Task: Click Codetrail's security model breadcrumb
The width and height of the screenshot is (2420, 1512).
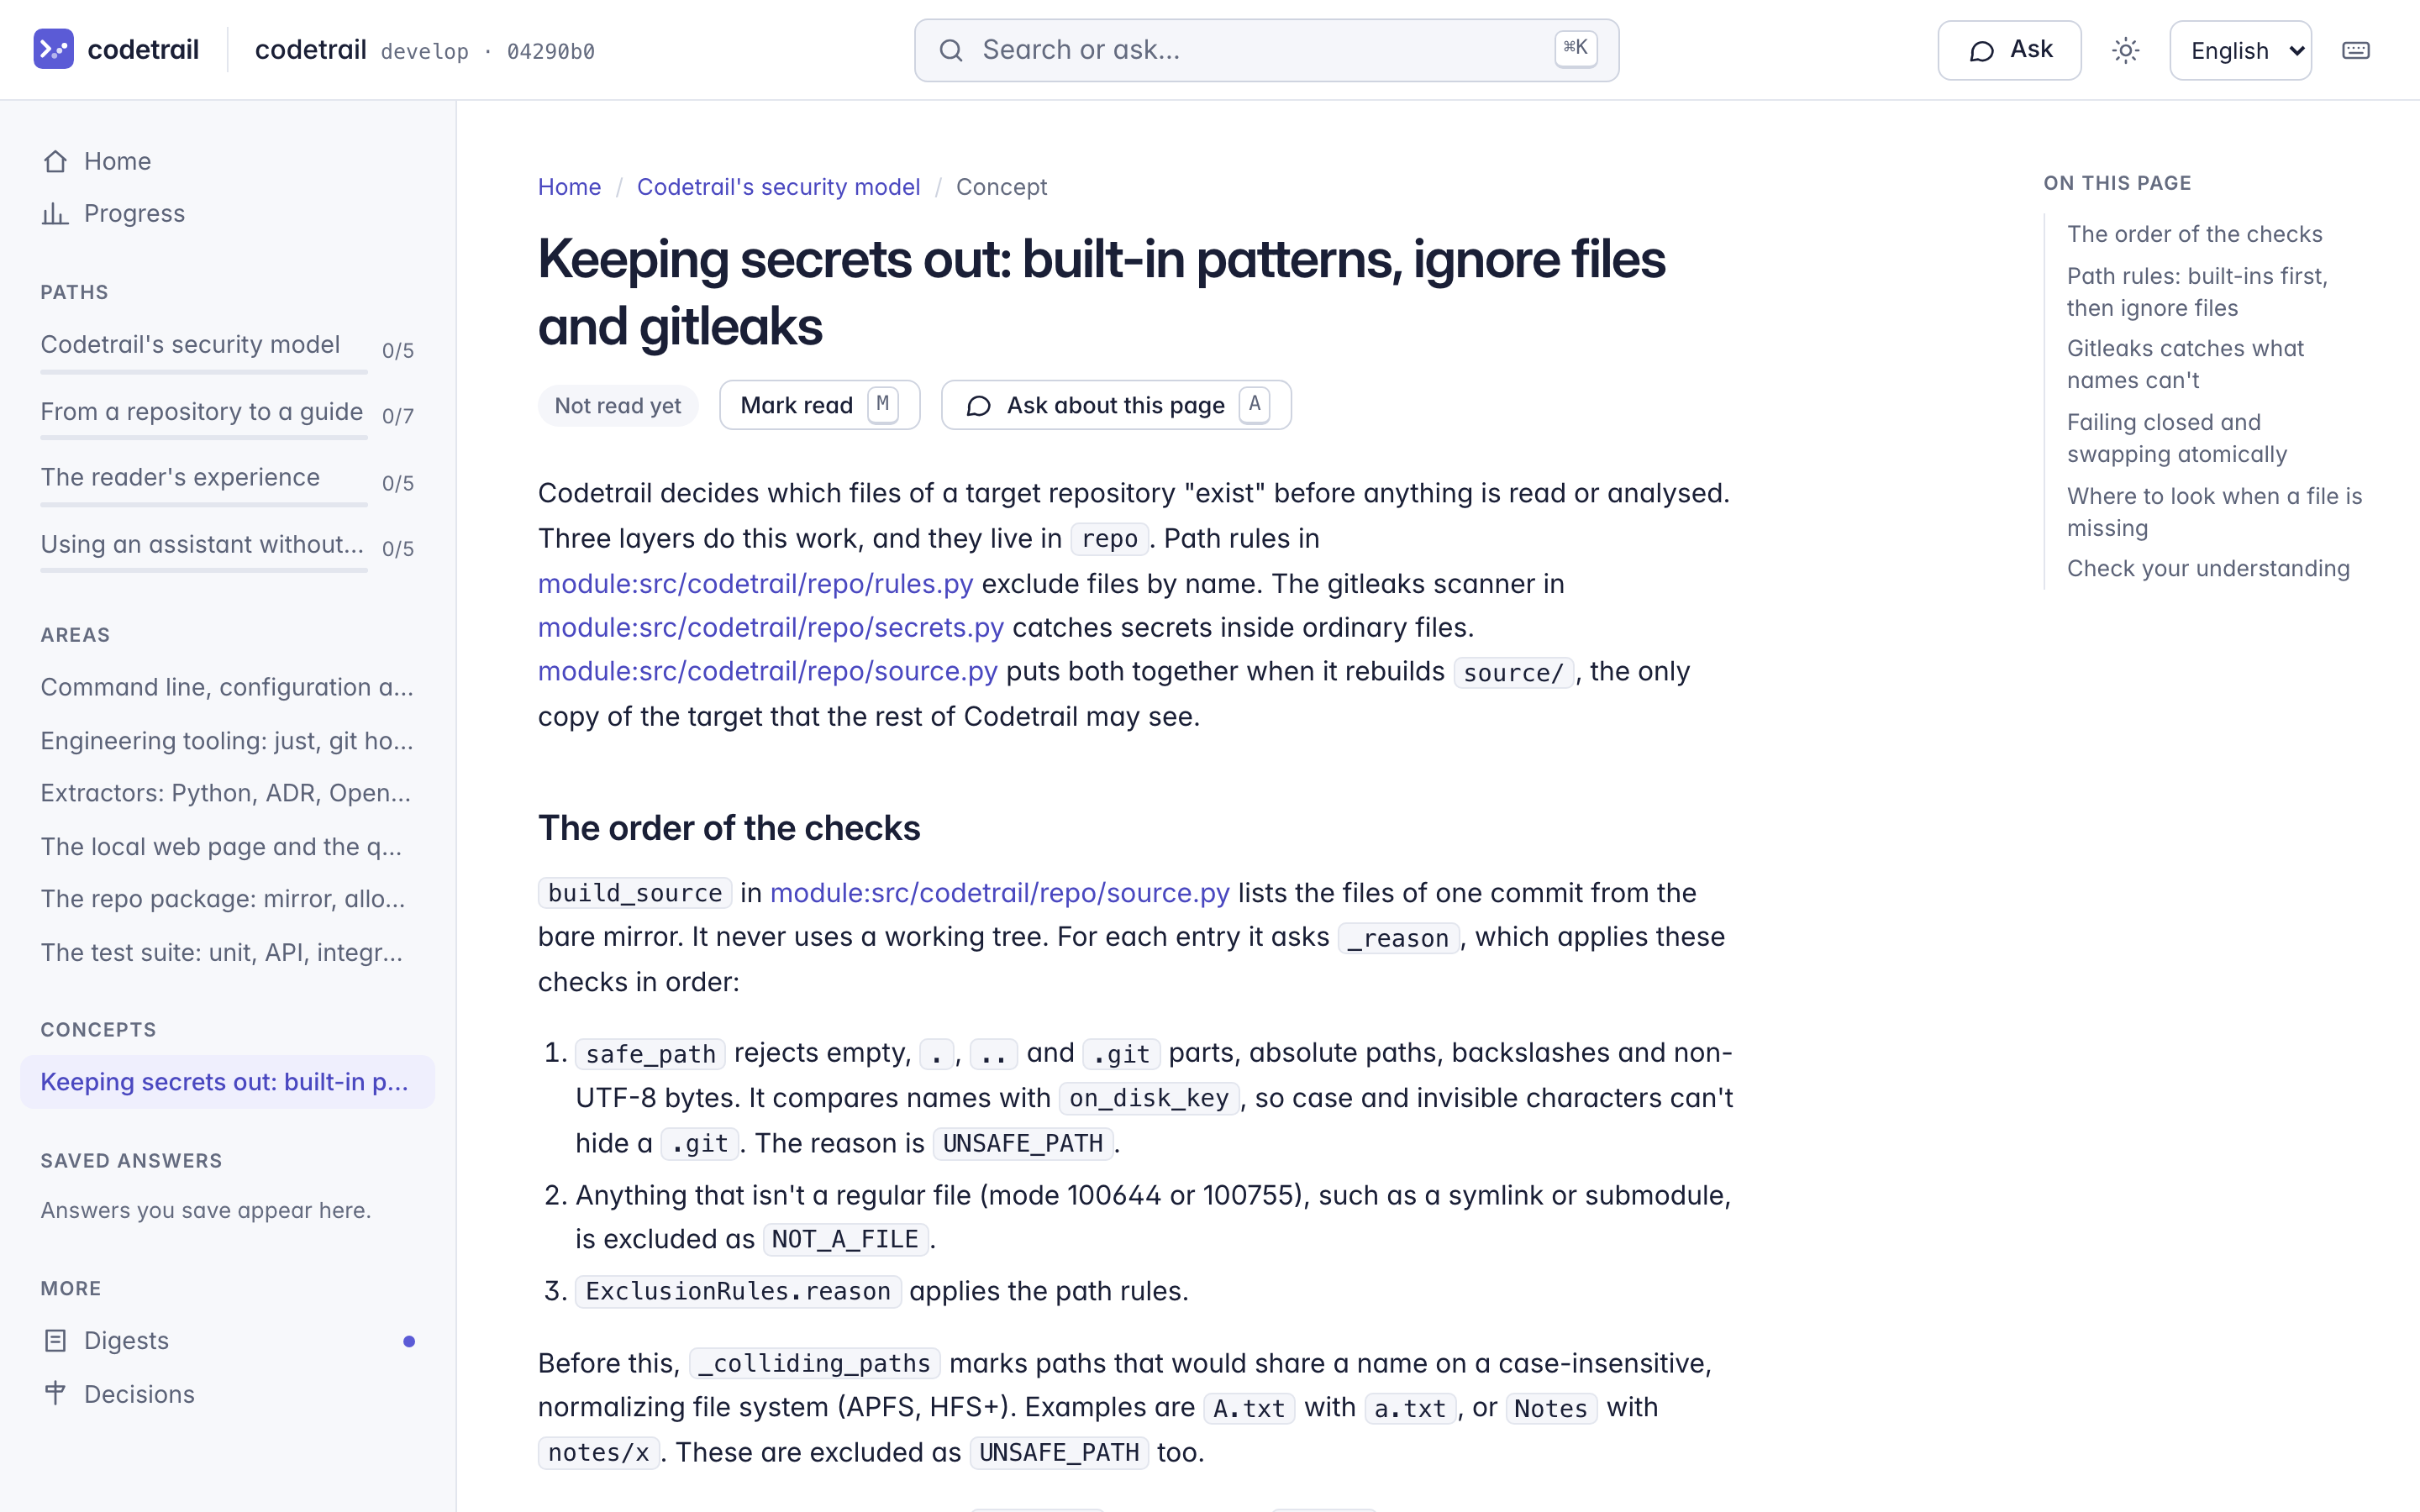Action: pyautogui.click(x=778, y=187)
